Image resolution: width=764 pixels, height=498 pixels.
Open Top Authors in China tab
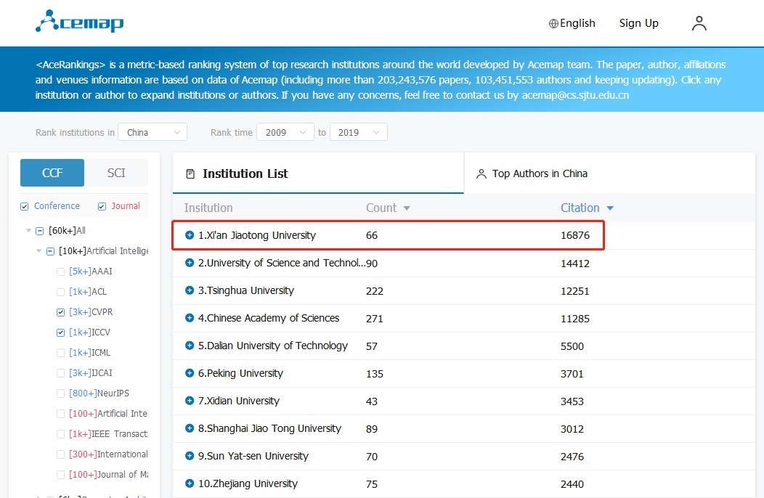[x=532, y=174]
